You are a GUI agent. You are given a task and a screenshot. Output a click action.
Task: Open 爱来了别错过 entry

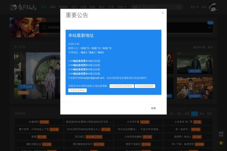tap(138, 144)
